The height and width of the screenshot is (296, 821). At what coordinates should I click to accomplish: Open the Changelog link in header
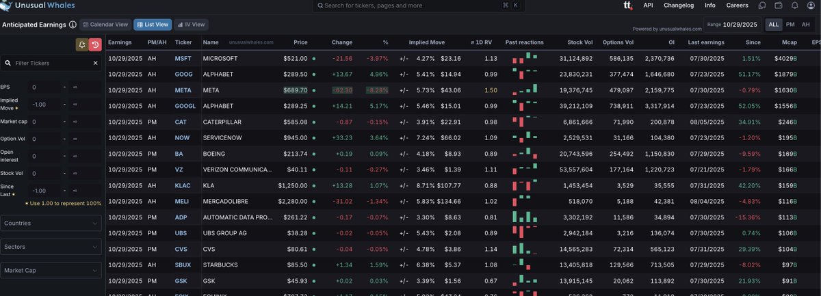point(678,5)
